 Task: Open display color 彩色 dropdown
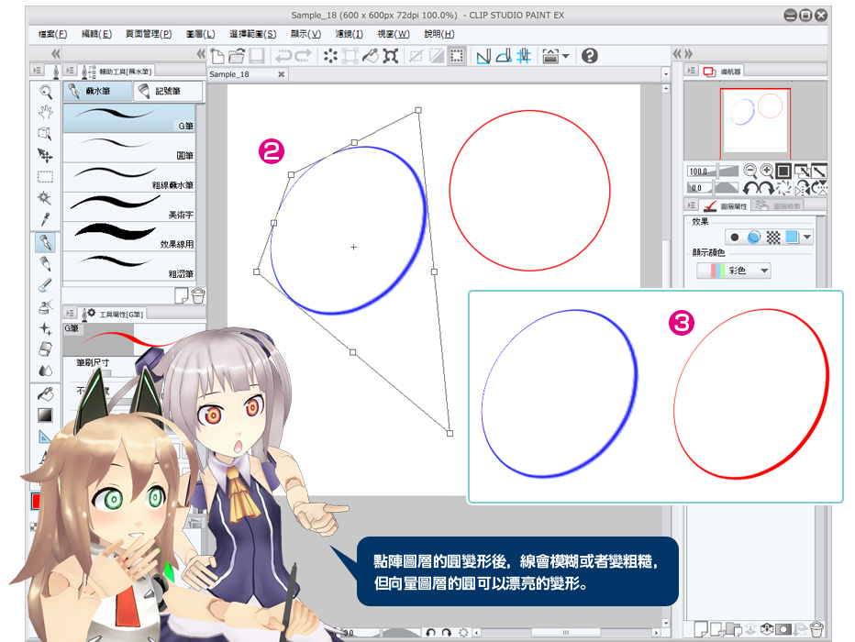[733, 271]
